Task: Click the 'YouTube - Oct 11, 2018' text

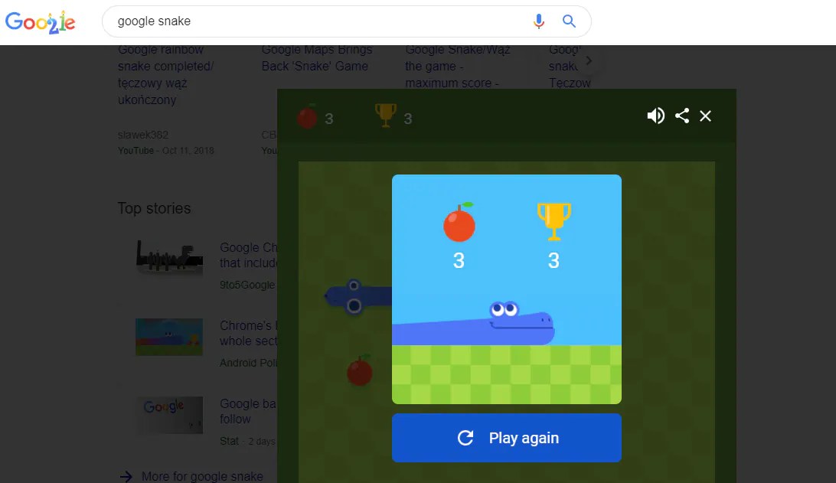Action: pos(166,151)
